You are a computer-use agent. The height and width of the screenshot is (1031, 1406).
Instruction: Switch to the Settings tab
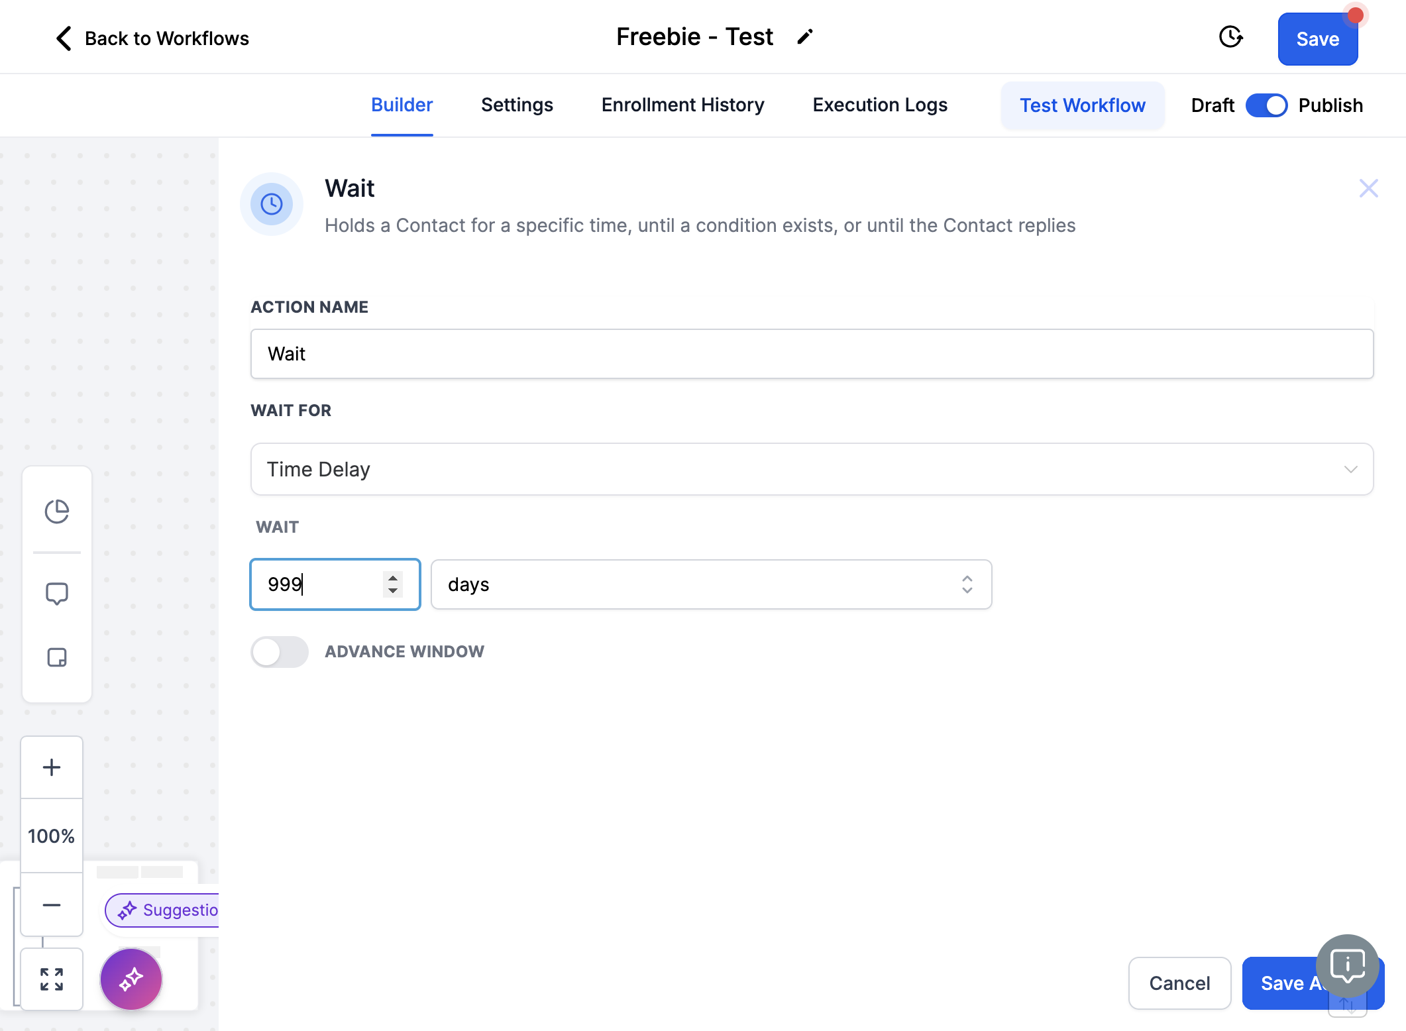point(517,105)
